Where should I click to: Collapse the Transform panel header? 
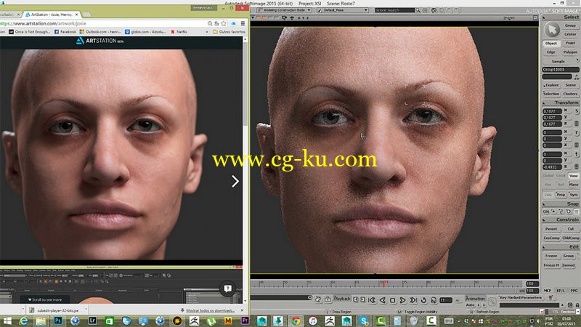pos(561,102)
